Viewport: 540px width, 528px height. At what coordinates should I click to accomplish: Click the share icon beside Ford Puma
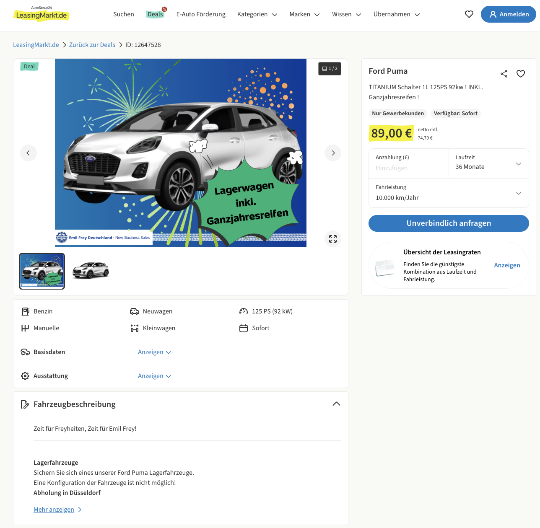click(x=504, y=74)
